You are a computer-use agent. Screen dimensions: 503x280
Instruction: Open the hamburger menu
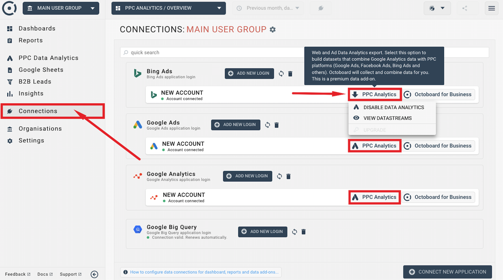point(491,8)
